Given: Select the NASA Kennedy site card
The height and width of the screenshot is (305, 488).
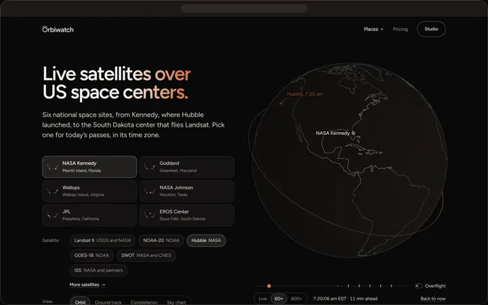Looking at the screenshot, I should pos(89,167).
